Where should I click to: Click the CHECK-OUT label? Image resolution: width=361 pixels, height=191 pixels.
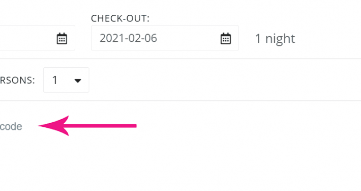[x=120, y=18]
